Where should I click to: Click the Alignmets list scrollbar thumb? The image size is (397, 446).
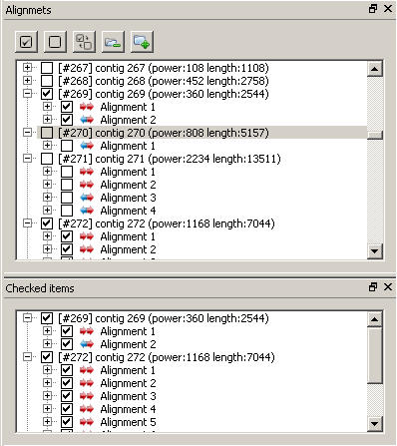click(x=375, y=135)
